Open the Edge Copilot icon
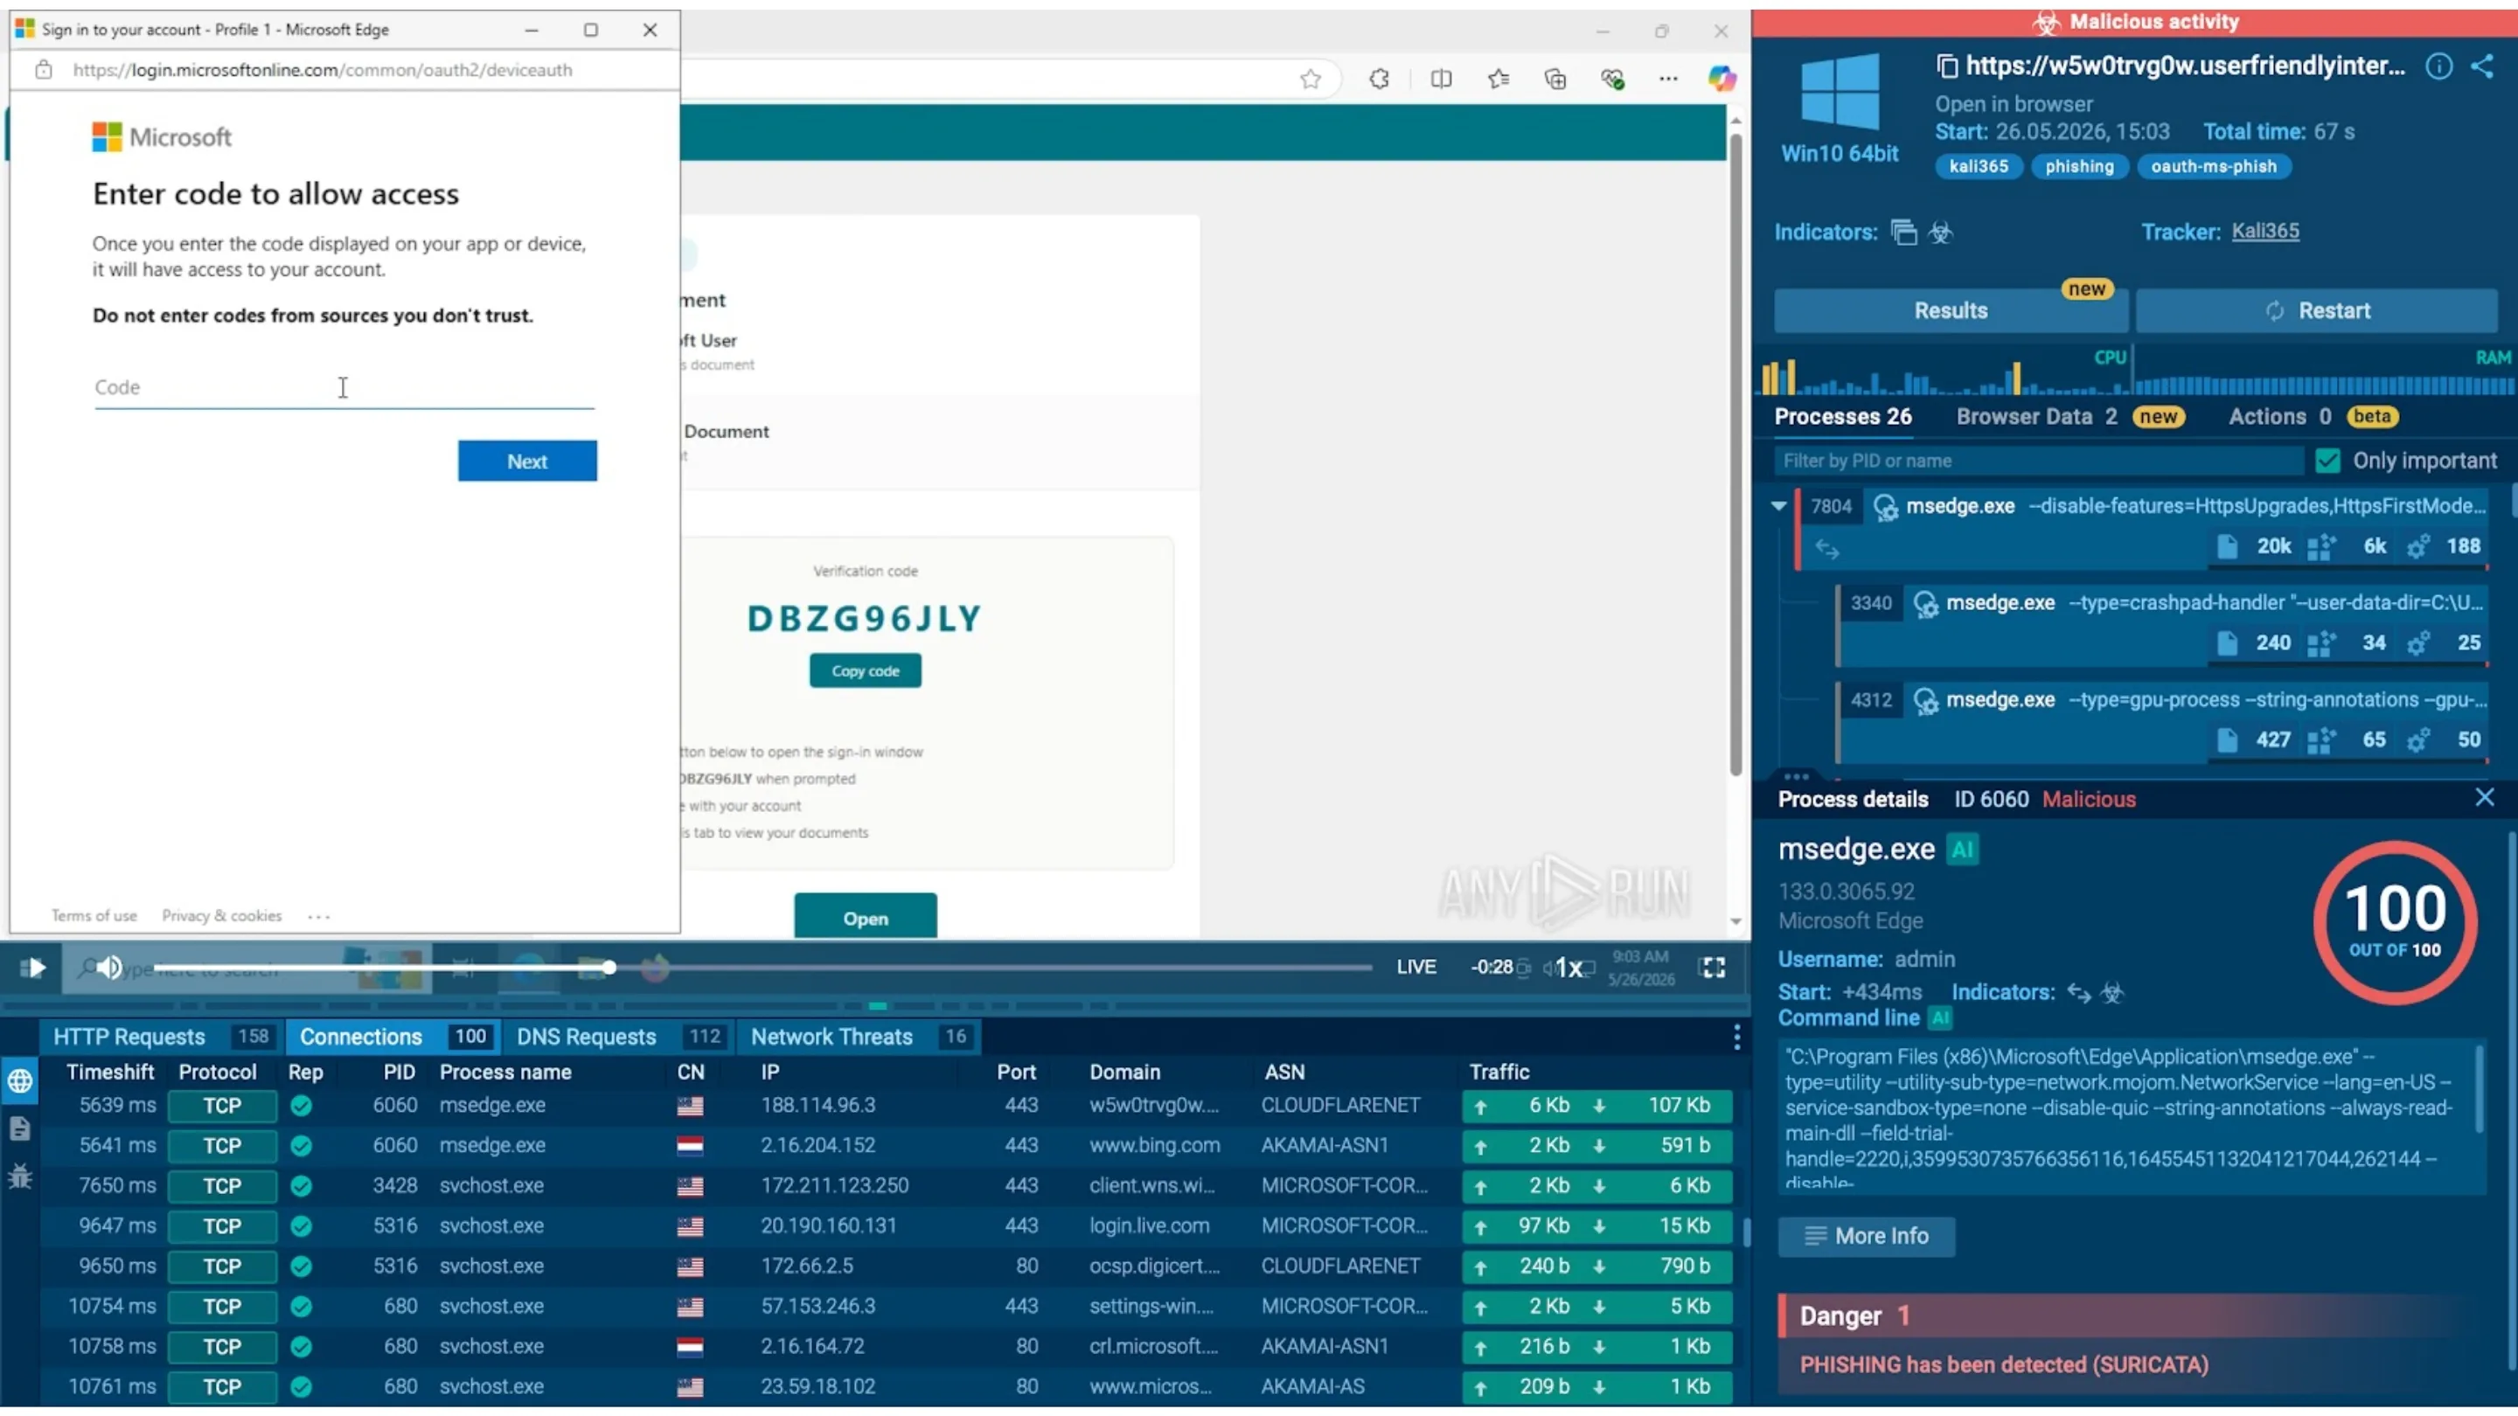Image resolution: width=2518 pixels, height=1416 pixels. pos(1722,80)
